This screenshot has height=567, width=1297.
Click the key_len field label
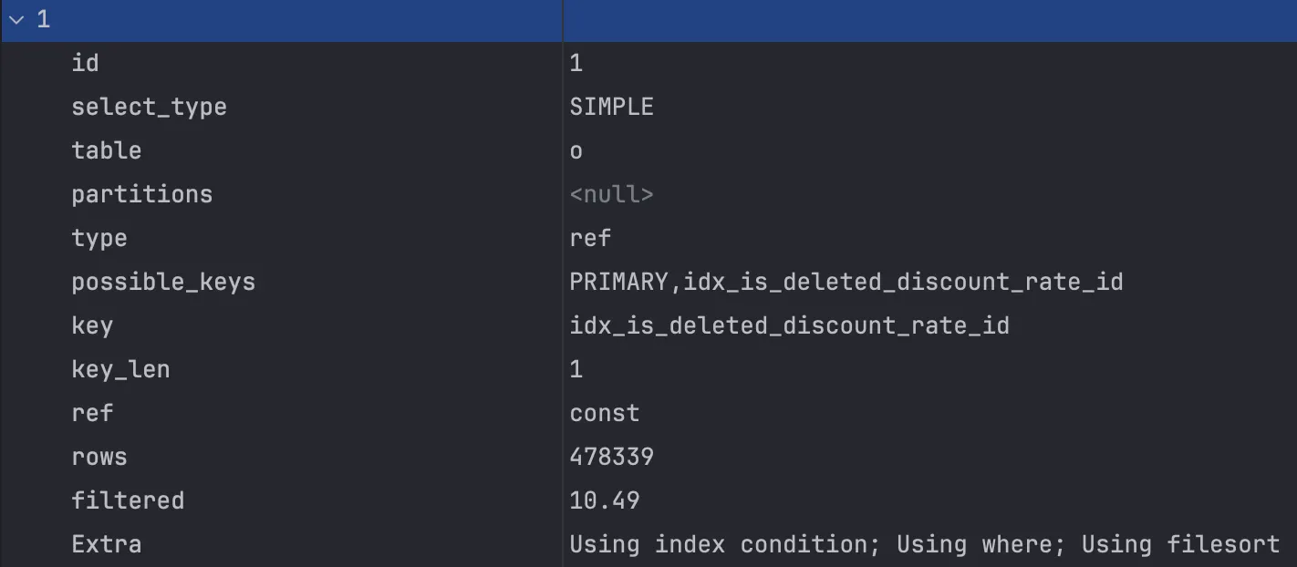[x=120, y=369]
